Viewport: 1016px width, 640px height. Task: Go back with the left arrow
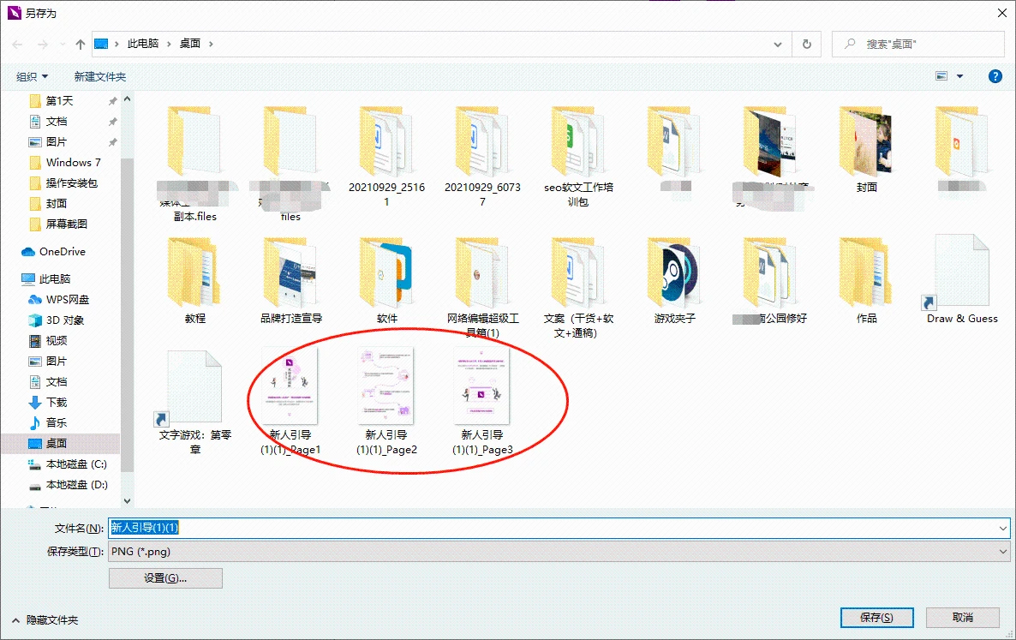[17, 44]
